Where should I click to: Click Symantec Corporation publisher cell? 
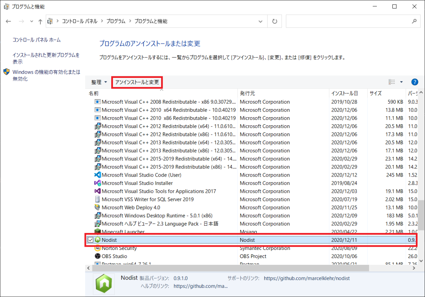tap(265, 248)
